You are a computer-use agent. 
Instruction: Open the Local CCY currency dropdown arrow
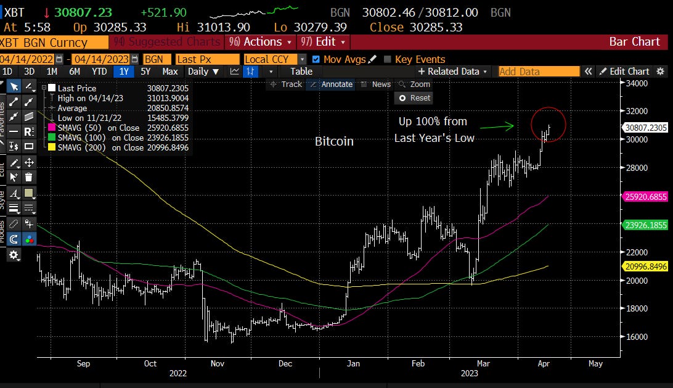[302, 59]
